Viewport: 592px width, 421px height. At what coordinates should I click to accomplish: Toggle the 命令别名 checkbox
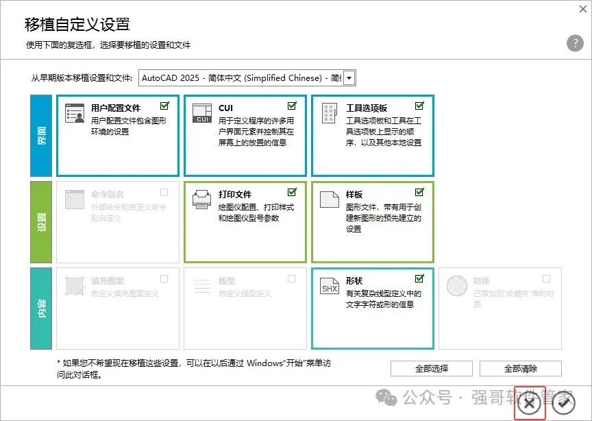(x=164, y=193)
